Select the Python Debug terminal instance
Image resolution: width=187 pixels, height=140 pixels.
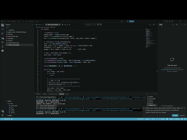tap(151, 105)
